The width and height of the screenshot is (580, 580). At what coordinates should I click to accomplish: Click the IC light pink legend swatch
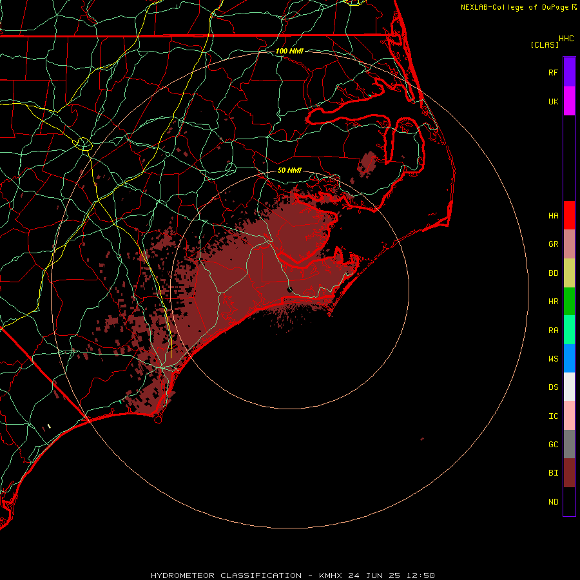569,416
